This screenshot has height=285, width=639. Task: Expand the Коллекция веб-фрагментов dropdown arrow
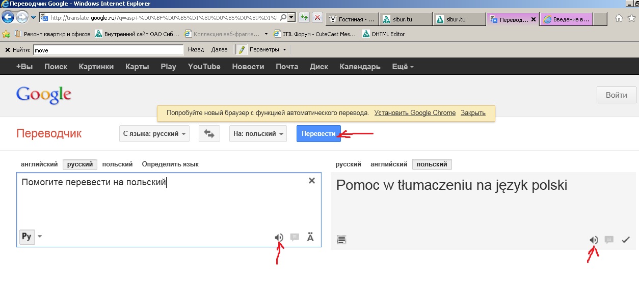[x=266, y=34]
